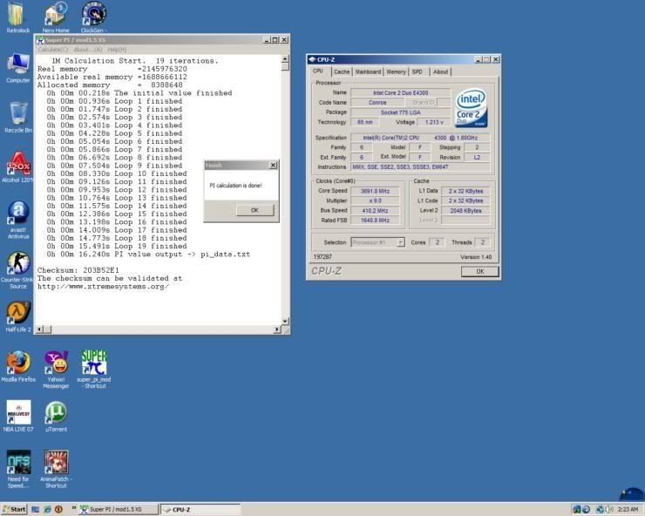Open the Calculate menu in Super PI

pos(52,50)
